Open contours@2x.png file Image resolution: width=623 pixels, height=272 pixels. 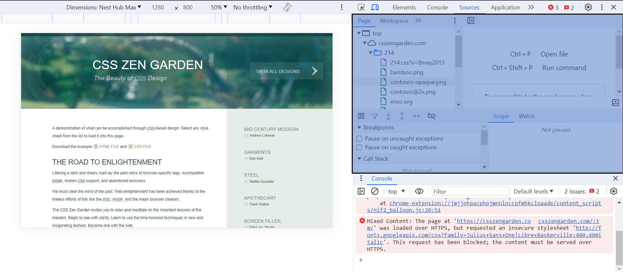[x=413, y=92]
